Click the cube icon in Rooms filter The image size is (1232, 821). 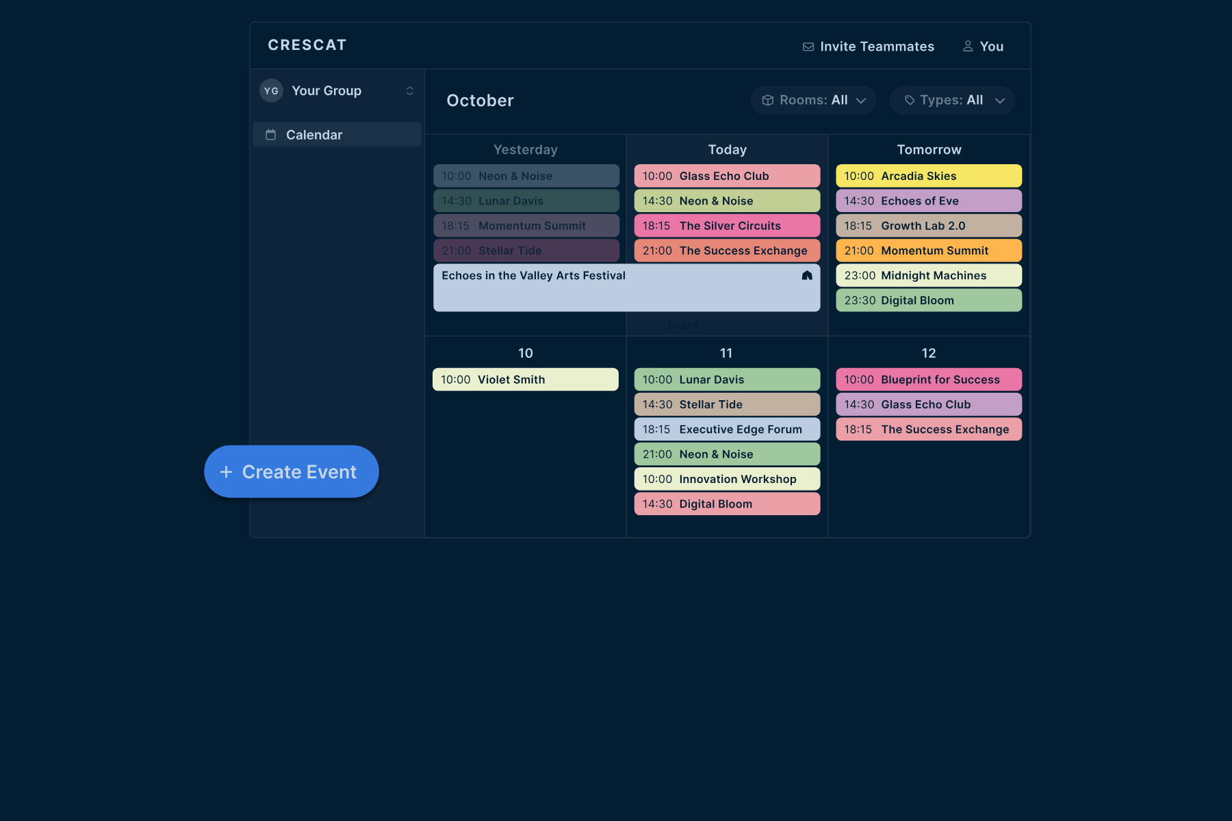click(x=768, y=101)
